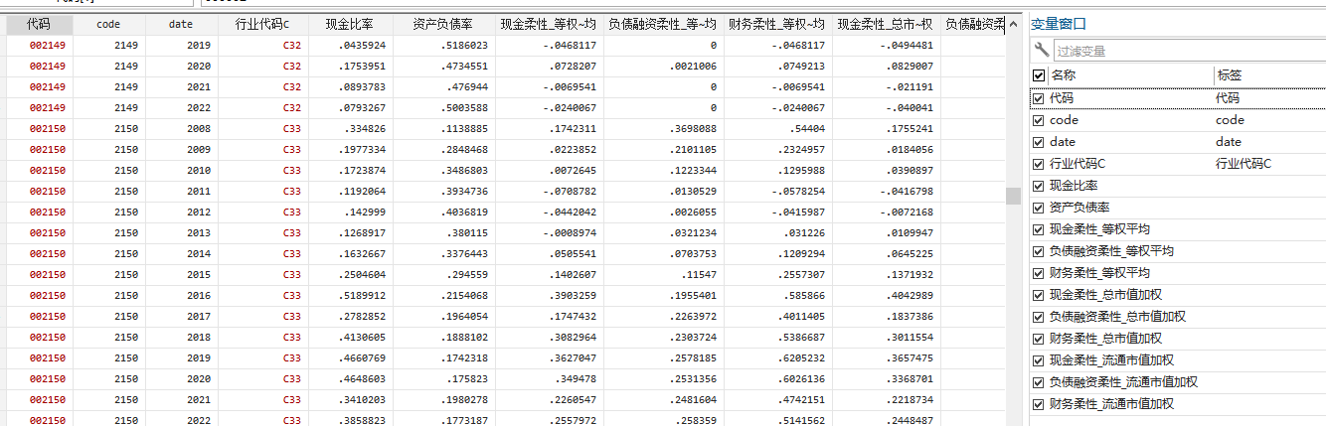This screenshot has height=426, width=1326.
Task: Disable the 资产负债率 variable checkbox
Action: [x=1039, y=208]
